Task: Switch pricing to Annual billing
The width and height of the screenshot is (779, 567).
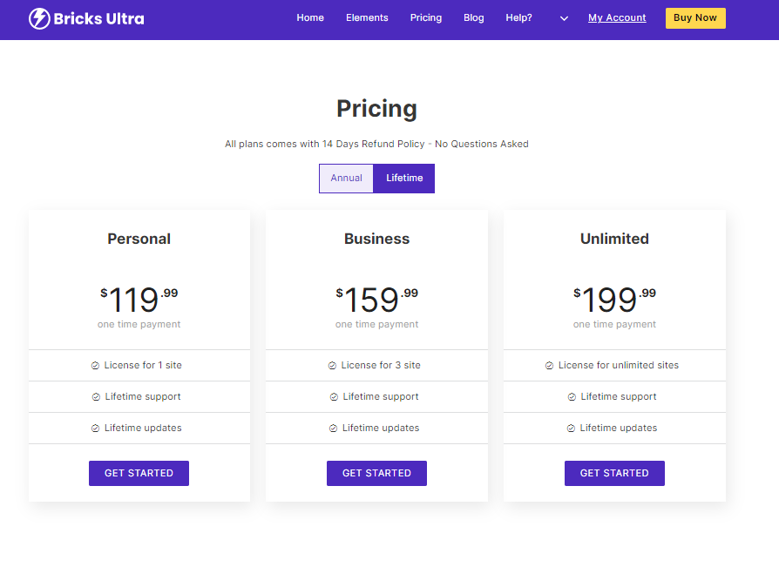Action: tap(346, 179)
